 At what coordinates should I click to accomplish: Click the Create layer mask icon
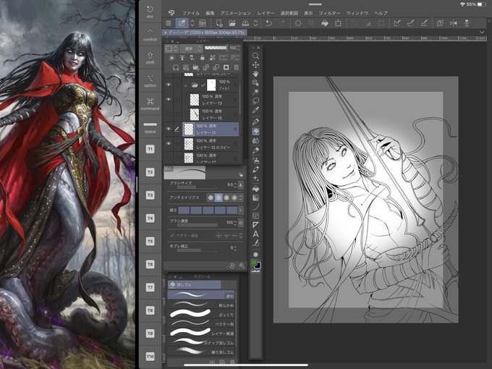coord(226,67)
